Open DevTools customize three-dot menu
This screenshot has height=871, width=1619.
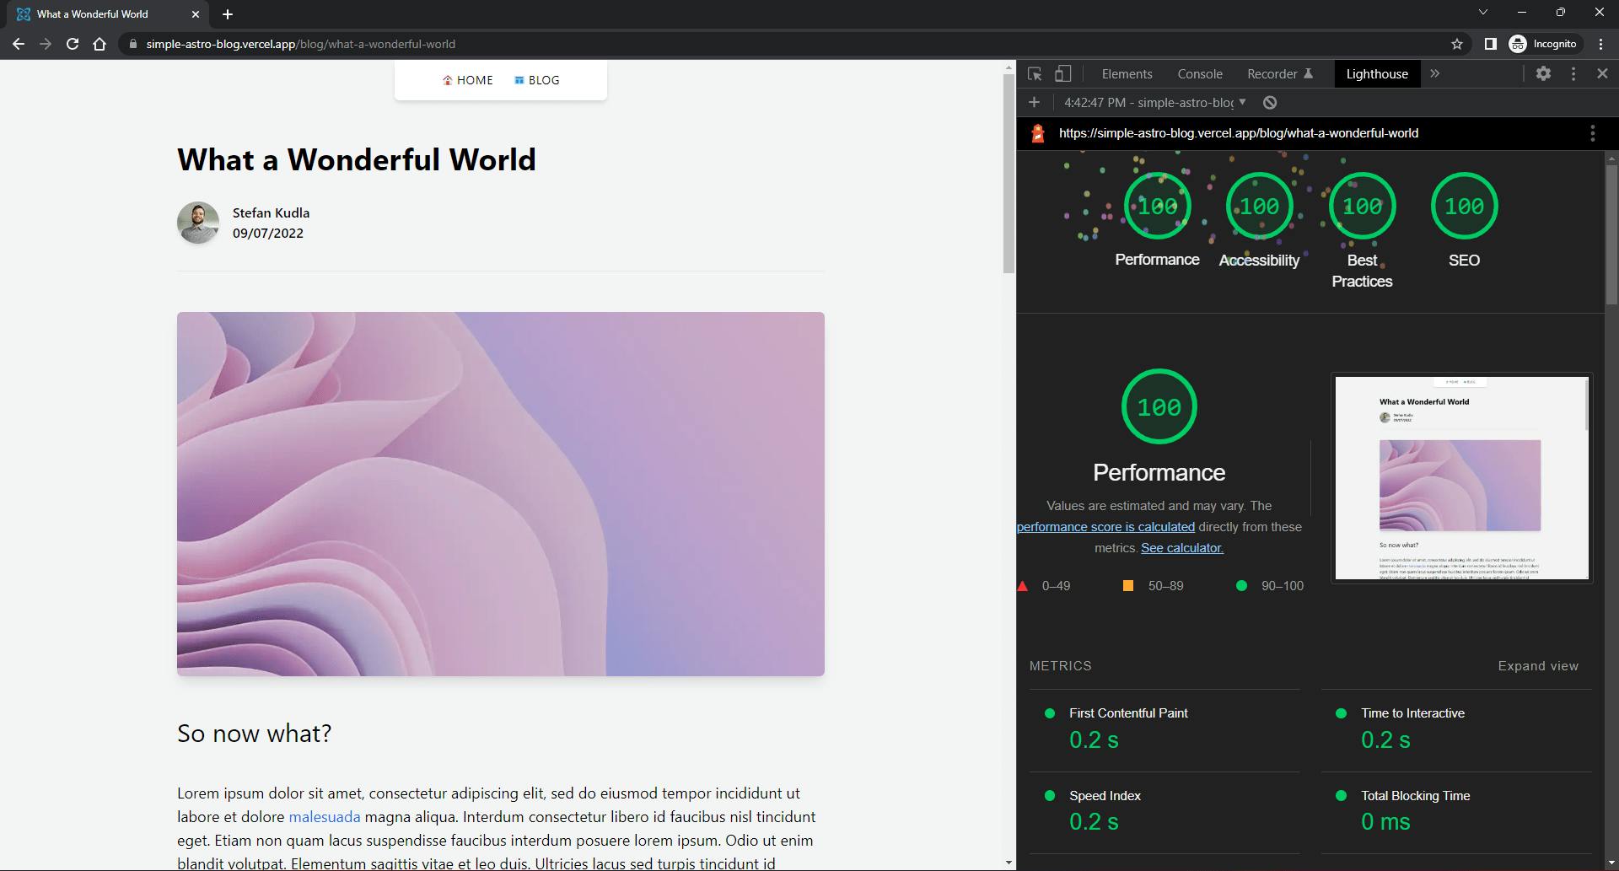click(x=1573, y=74)
